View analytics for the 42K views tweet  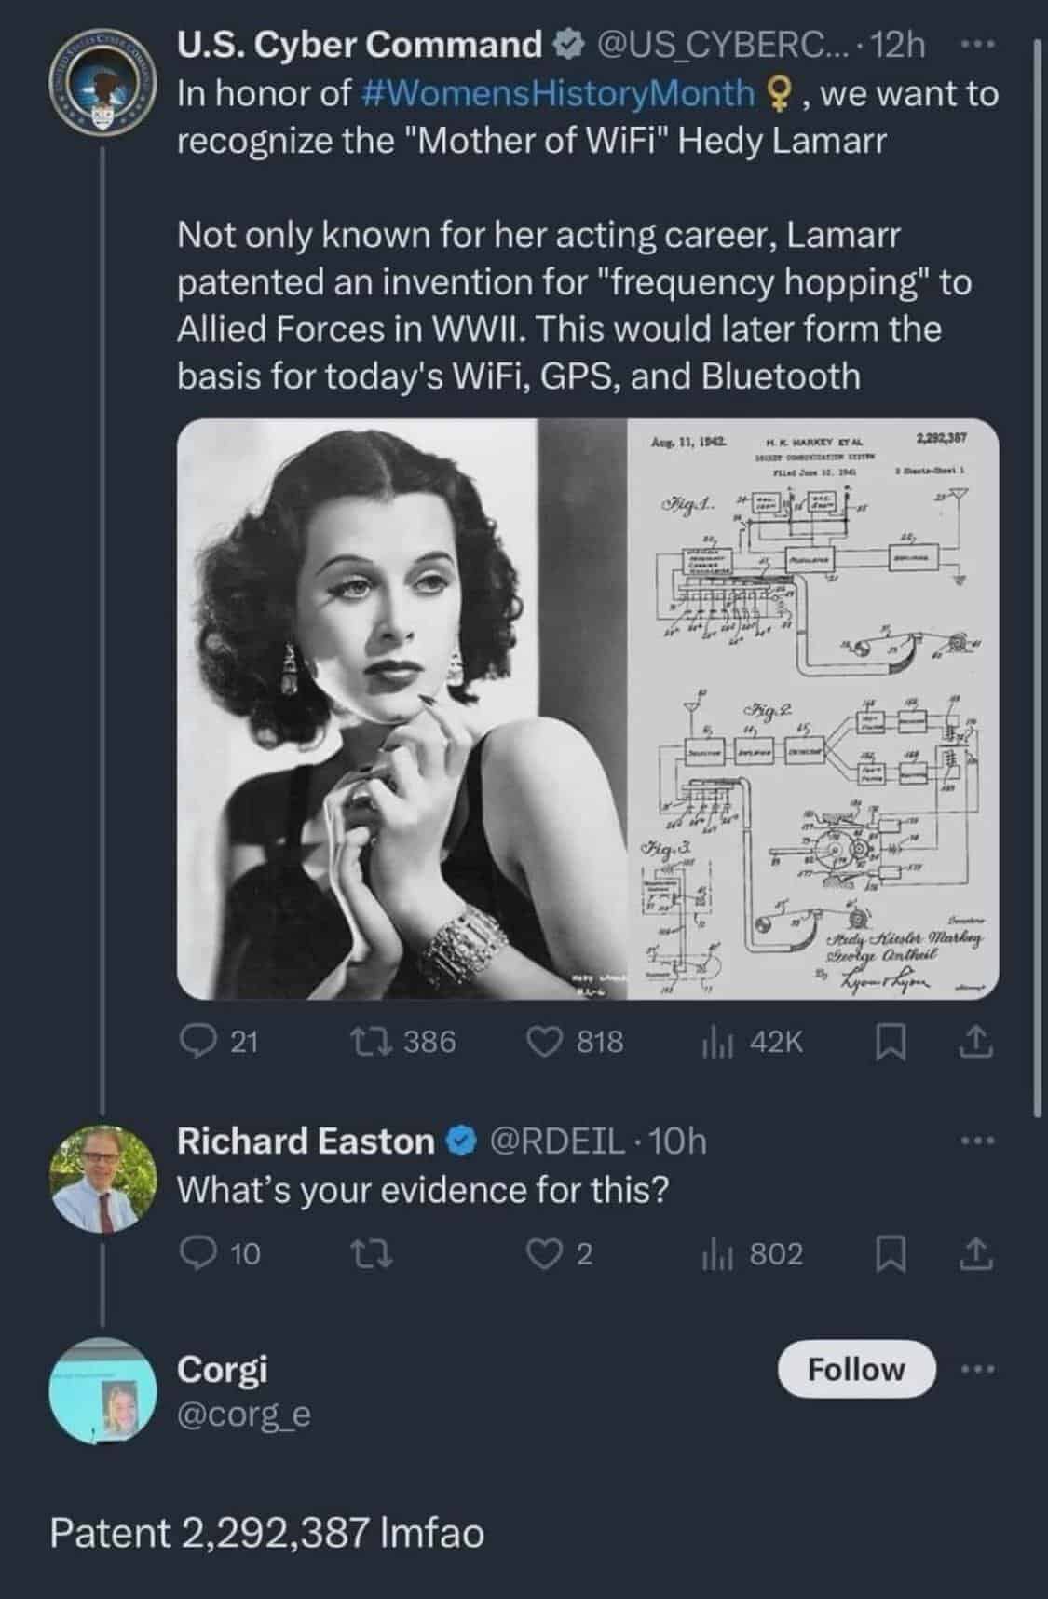tap(715, 1041)
